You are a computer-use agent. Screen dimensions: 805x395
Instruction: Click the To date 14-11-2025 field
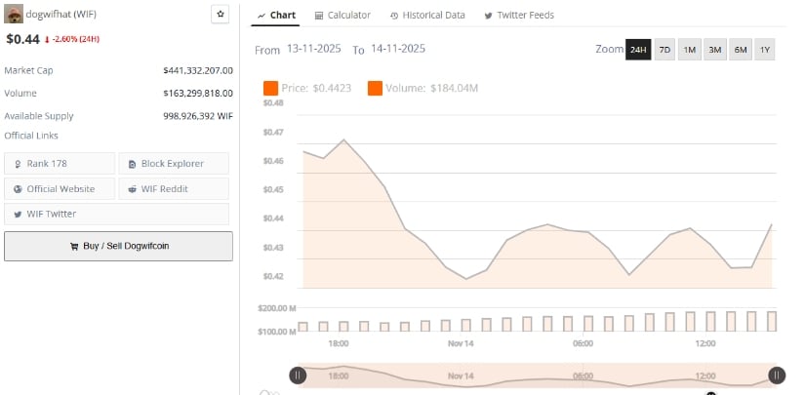[x=397, y=49]
